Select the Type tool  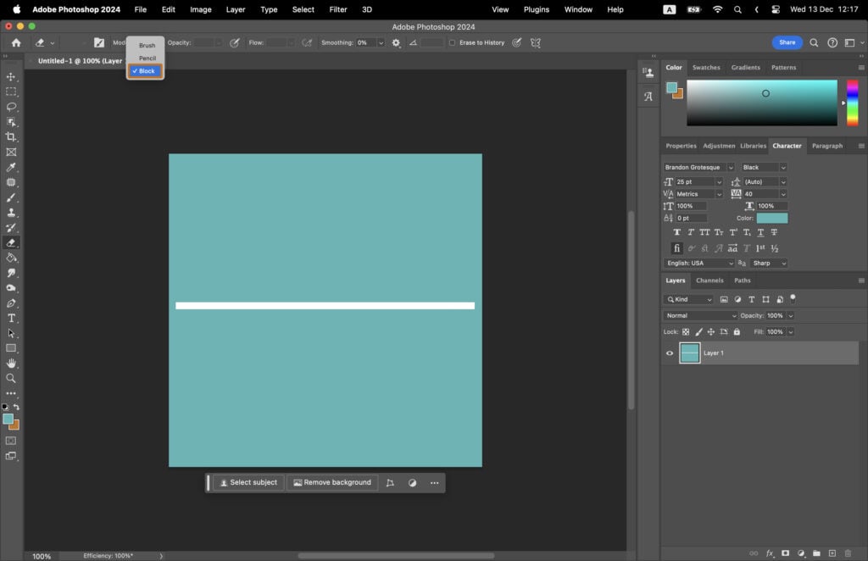pos(11,318)
